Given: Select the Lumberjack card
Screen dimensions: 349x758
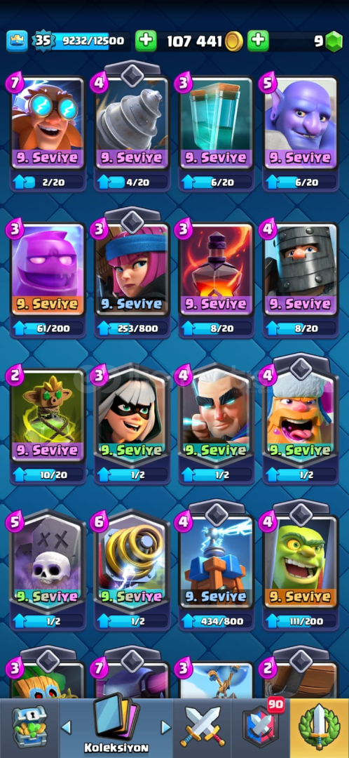Looking at the screenshot, I should [x=300, y=416].
